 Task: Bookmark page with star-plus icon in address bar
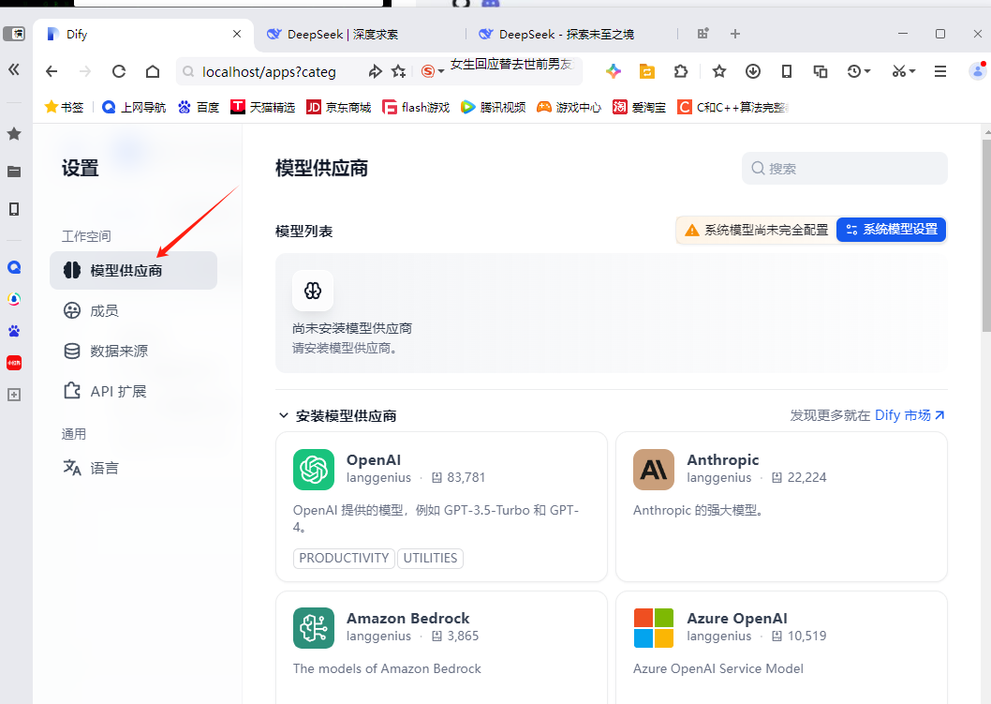coord(398,71)
